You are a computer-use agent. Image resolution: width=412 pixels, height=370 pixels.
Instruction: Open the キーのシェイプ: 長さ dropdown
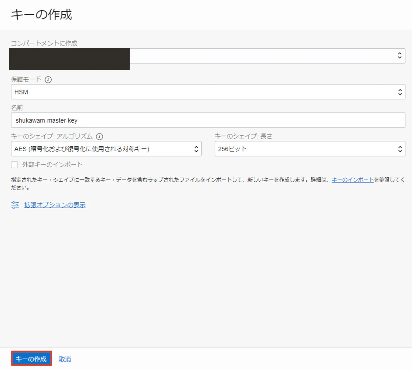click(x=310, y=149)
